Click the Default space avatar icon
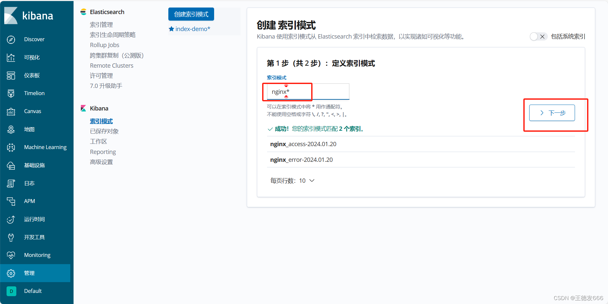608x304 pixels. pos(11,291)
